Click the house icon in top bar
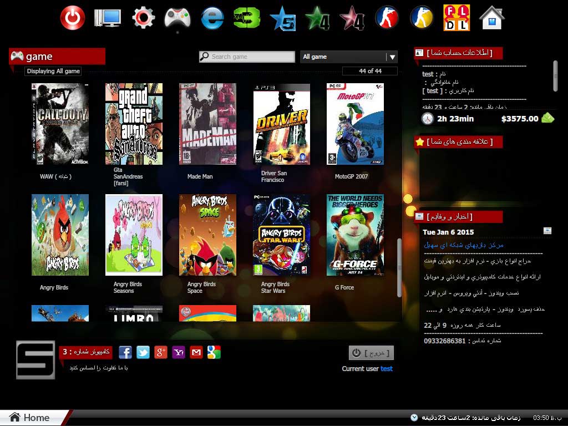 point(491,18)
